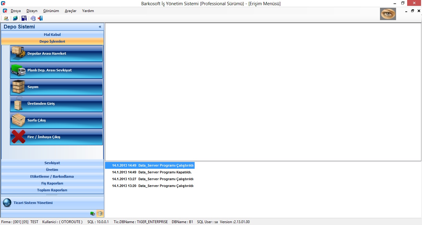
Task: Click the forklift icon of Depolar Arası Hareket
Action: (19, 53)
